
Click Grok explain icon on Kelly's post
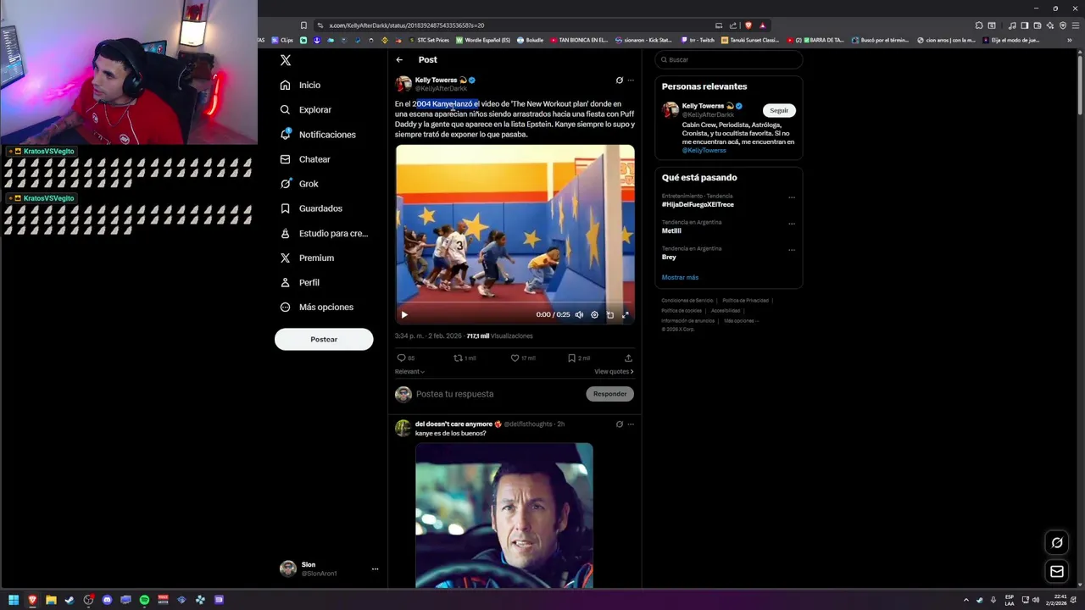pos(620,80)
